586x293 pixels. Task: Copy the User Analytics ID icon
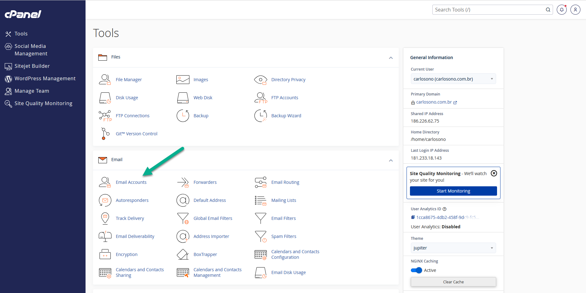click(413, 217)
